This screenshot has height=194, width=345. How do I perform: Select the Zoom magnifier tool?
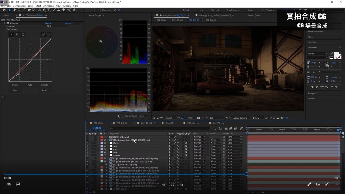[x=19, y=10]
